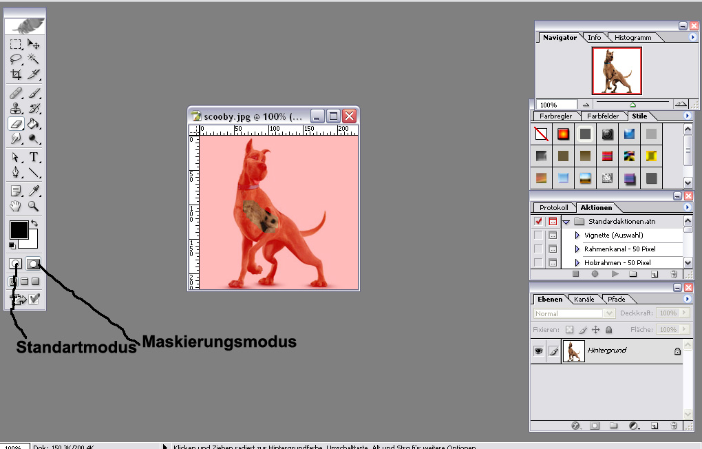Select the Pen tool
Image resolution: width=702 pixels, height=449 pixels.
click(x=16, y=172)
